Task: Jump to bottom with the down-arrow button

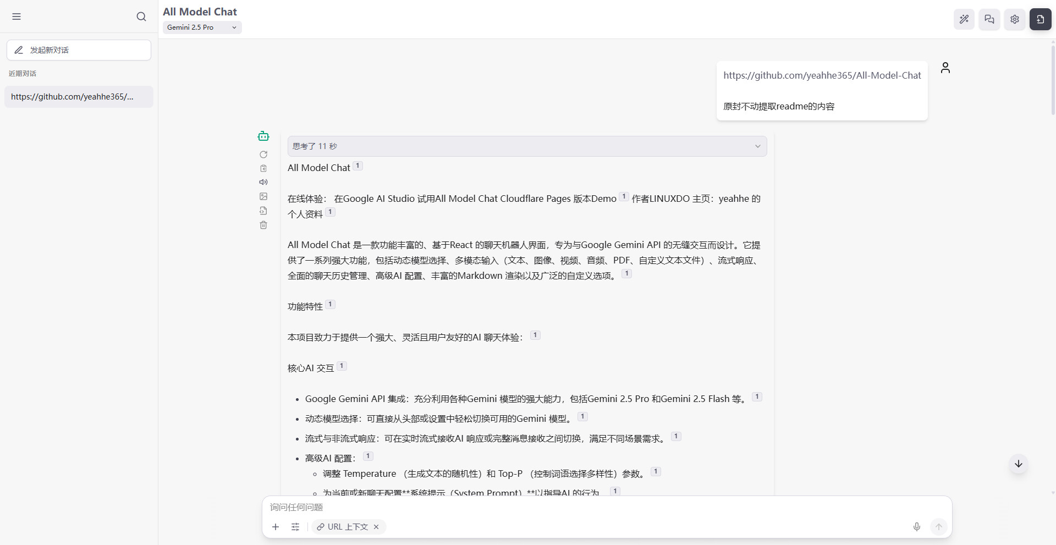Action: pyautogui.click(x=1019, y=464)
